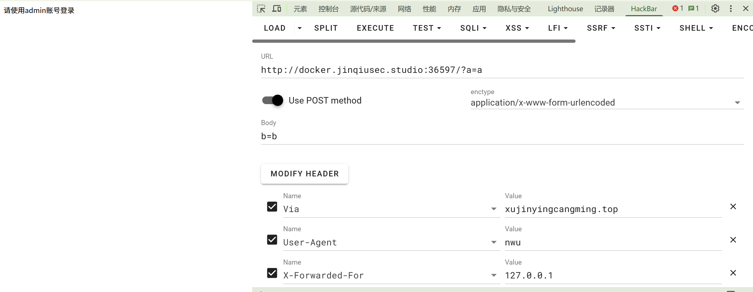Viewport: 753px width, 292px height.
Task: Open DevTools settings gear
Action: pos(715,9)
